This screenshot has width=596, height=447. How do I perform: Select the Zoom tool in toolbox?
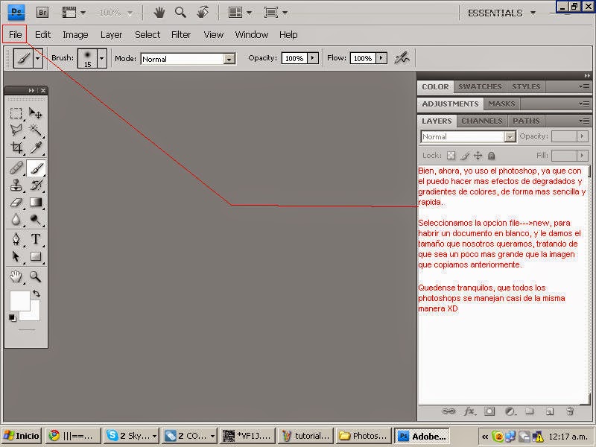point(36,276)
